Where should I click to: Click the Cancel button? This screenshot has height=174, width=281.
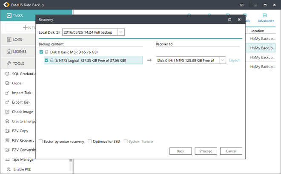(x=231, y=151)
